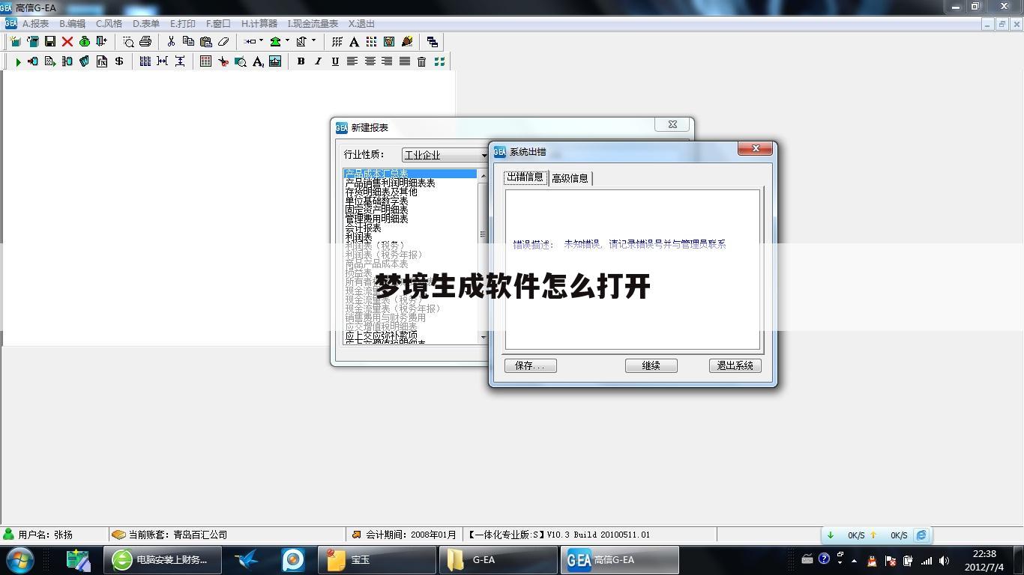Click the 退出系统 button

[735, 365]
